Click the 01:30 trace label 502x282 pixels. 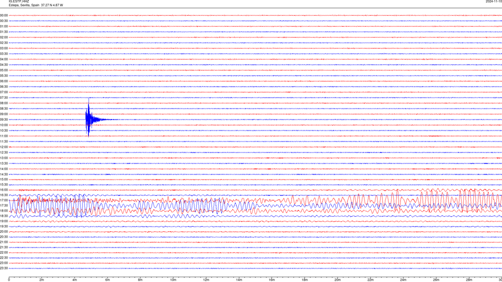pos(4,32)
